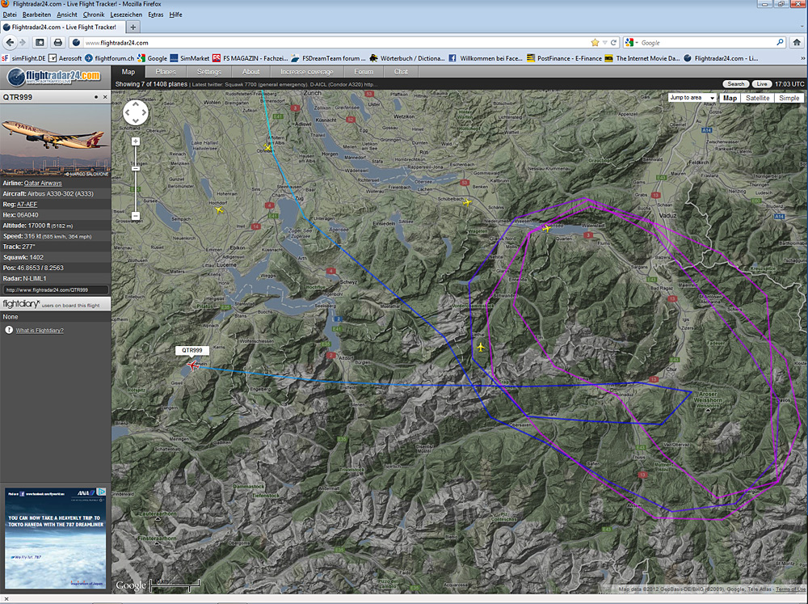
Task: Click the Search button in status bar
Action: 735,84
